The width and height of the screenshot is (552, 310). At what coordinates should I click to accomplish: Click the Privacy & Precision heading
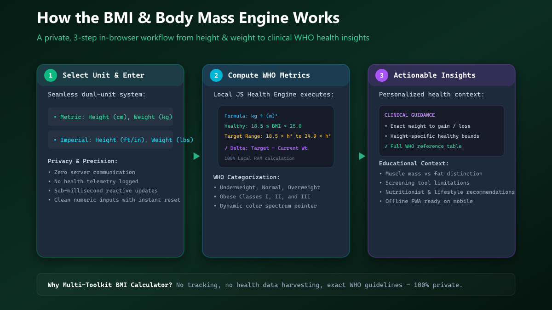pyautogui.click(x=83, y=161)
